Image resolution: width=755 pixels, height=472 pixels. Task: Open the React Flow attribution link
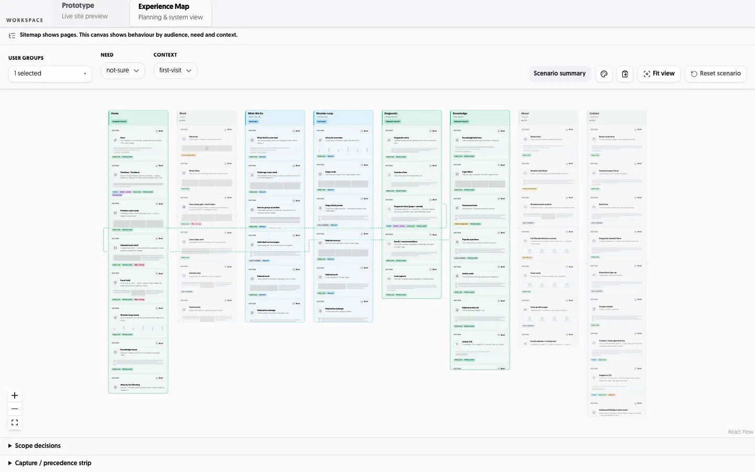point(740,432)
